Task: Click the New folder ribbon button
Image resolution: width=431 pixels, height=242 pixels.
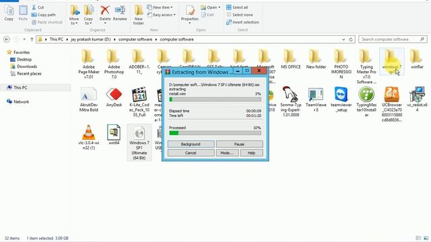Action: point(139,15)
